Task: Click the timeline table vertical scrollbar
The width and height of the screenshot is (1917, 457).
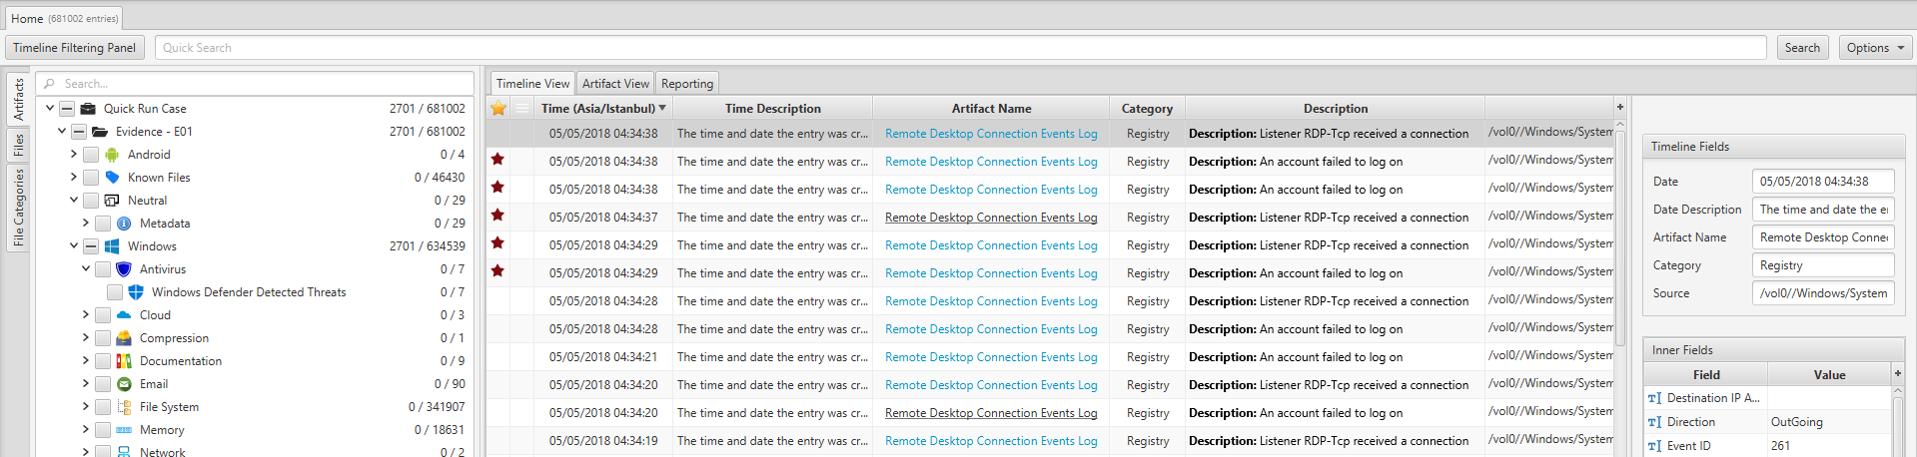Action: pos(1620,239)
